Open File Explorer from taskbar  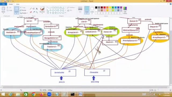tap(18, 94)
